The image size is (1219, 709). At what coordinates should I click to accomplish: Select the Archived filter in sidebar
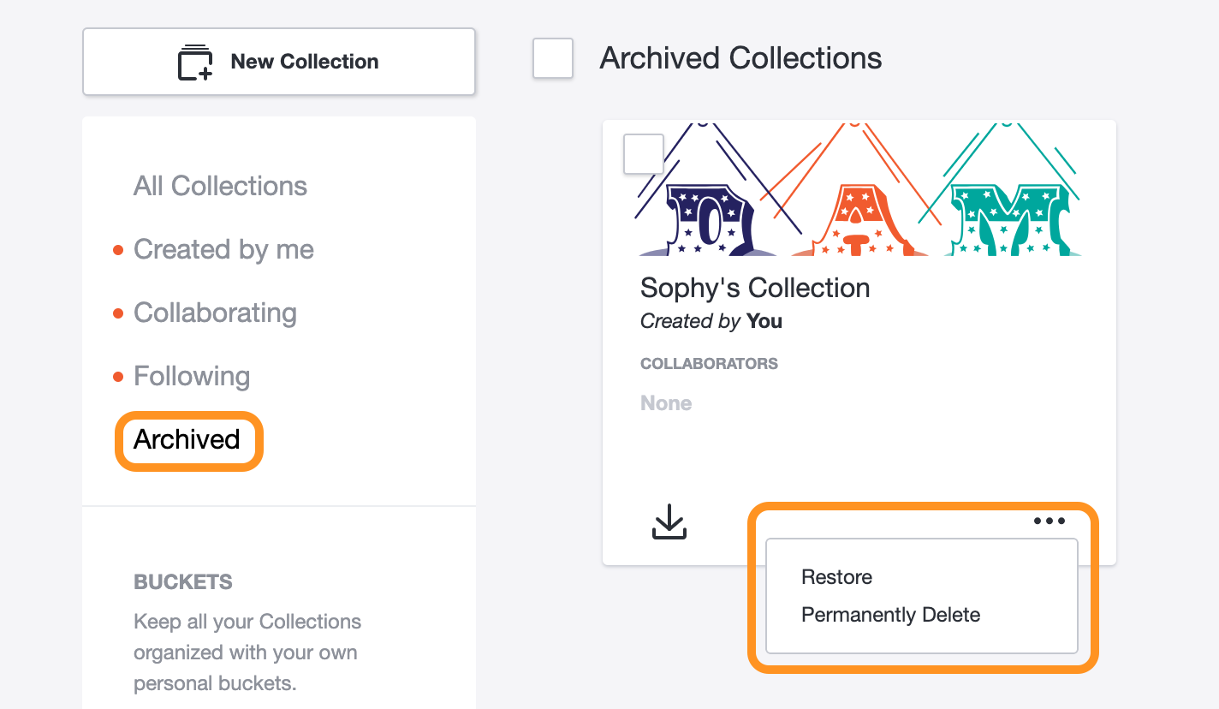(x=187, y=439)
